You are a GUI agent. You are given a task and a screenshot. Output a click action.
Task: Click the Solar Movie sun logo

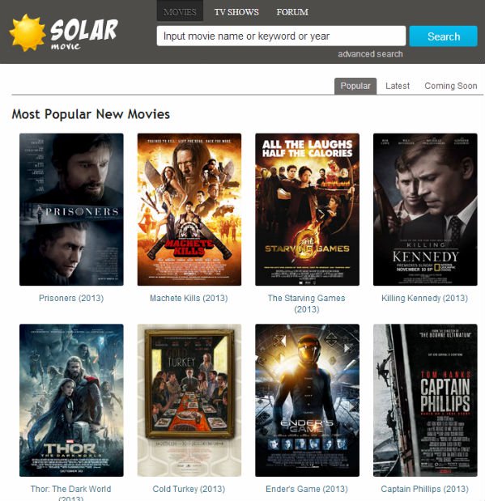tap(28, 32)
